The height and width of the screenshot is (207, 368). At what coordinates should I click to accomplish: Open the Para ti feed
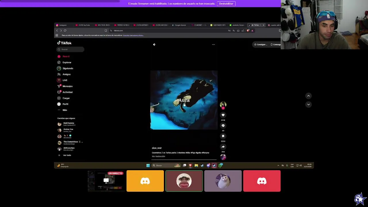click(64, 56)
